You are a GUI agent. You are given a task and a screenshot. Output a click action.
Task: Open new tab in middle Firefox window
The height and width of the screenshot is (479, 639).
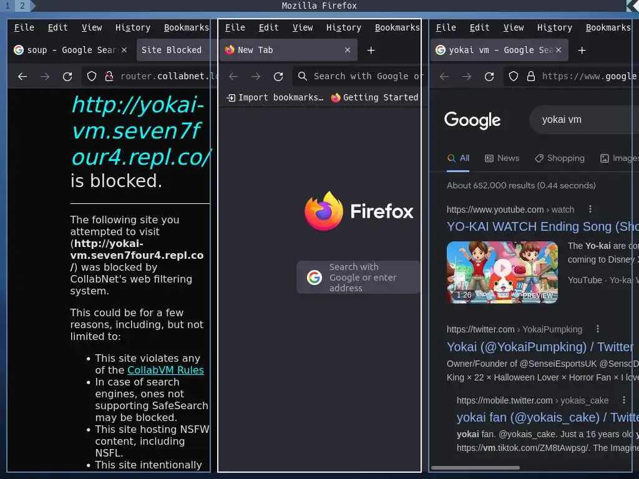(x=371, y=50)
